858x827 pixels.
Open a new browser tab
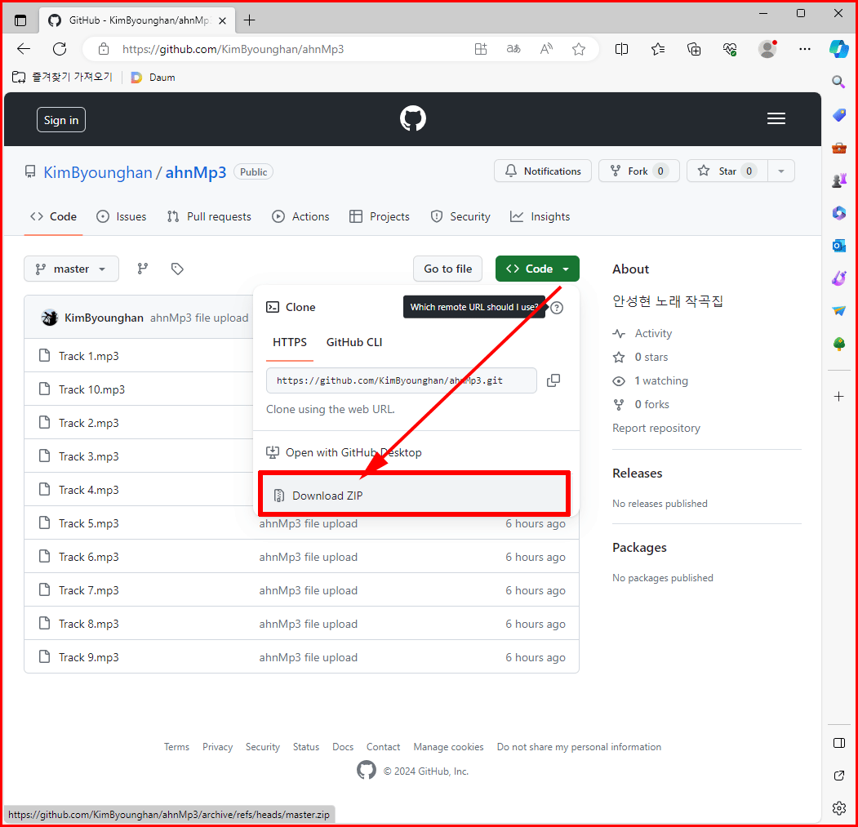tap(250, 20)
